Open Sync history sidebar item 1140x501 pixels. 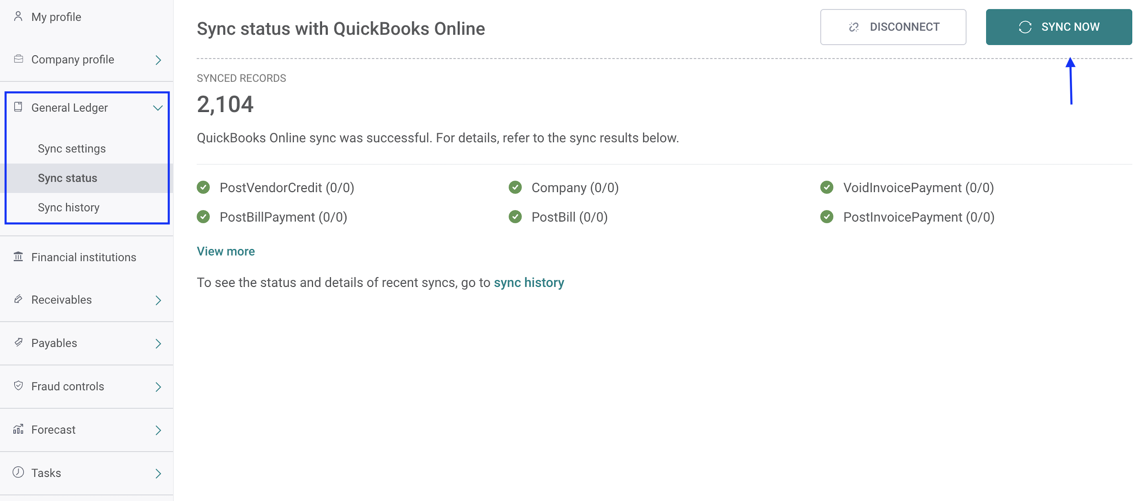(x=68, y=208)
